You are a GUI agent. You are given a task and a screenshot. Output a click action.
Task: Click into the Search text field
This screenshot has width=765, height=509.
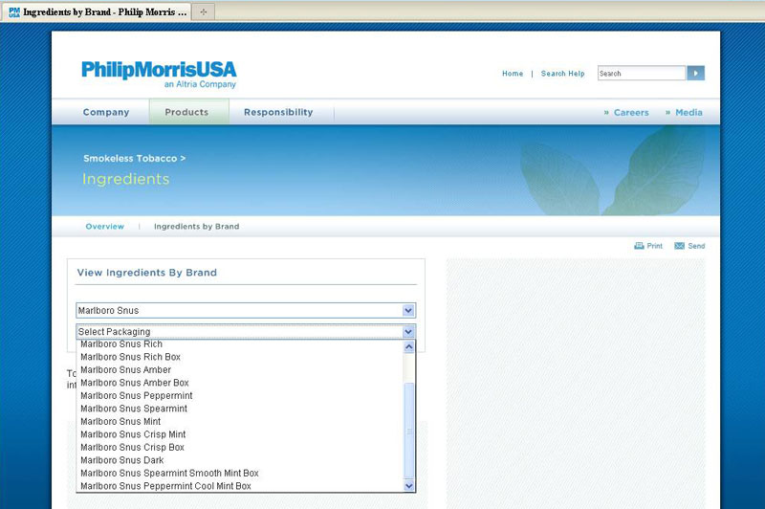coord(641,73)
